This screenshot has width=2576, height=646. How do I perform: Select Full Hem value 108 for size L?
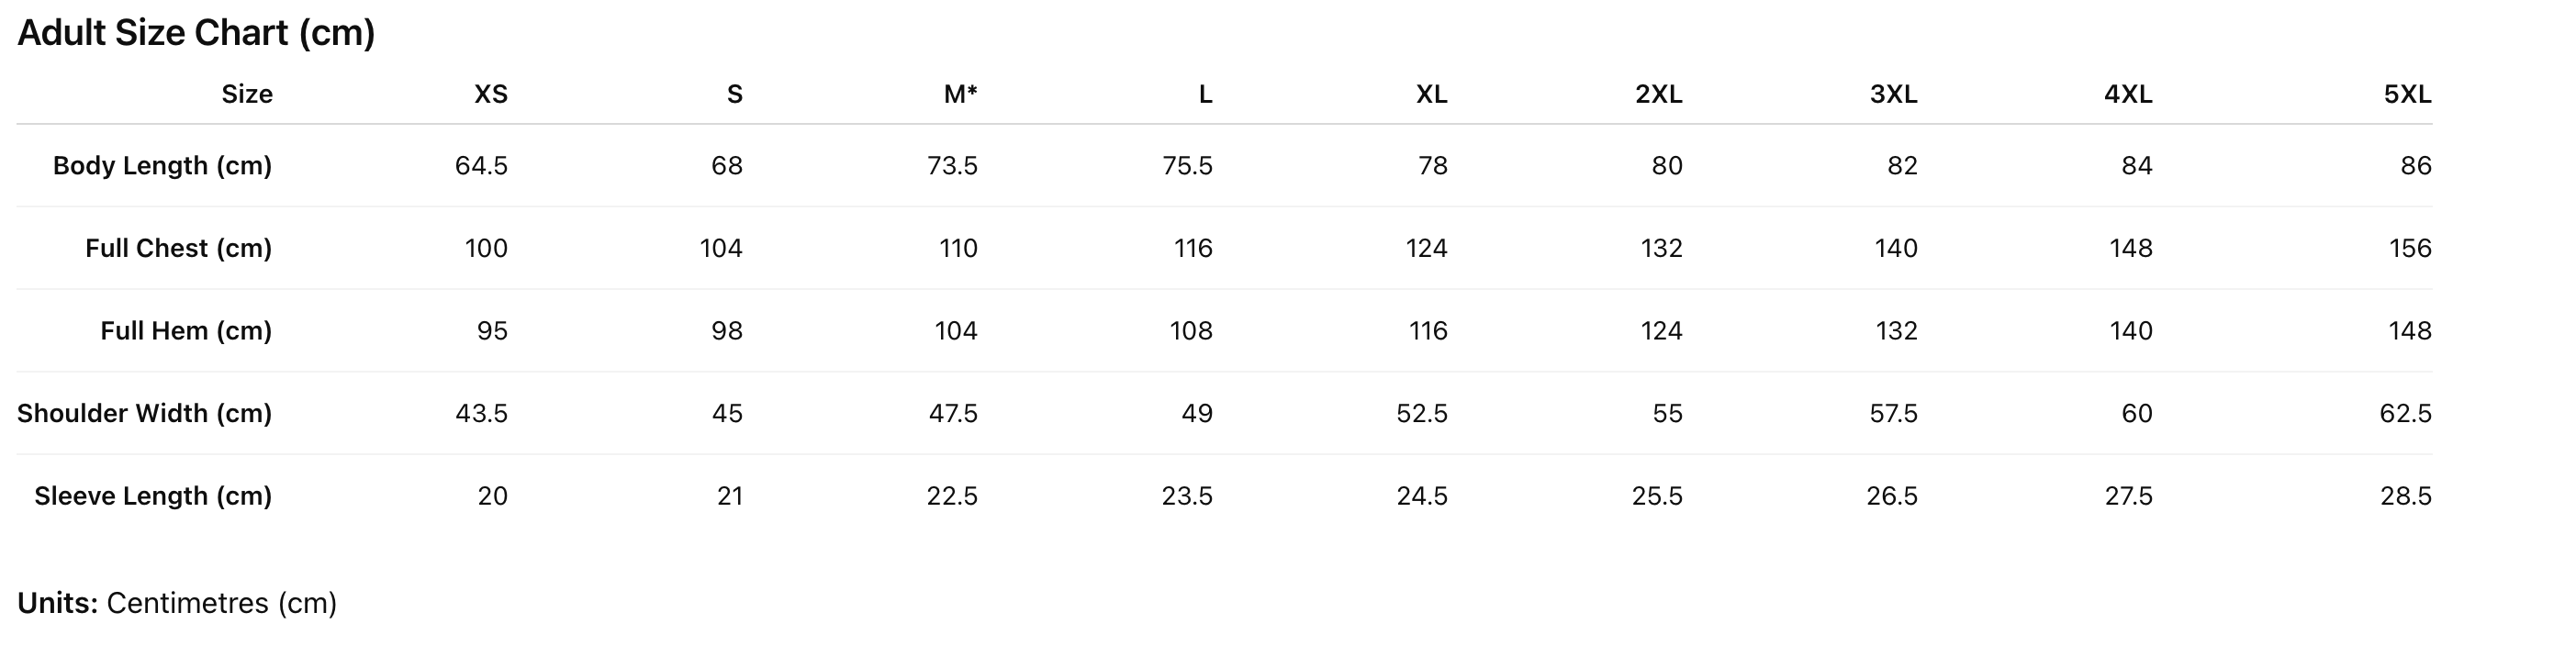point(1191,331)
